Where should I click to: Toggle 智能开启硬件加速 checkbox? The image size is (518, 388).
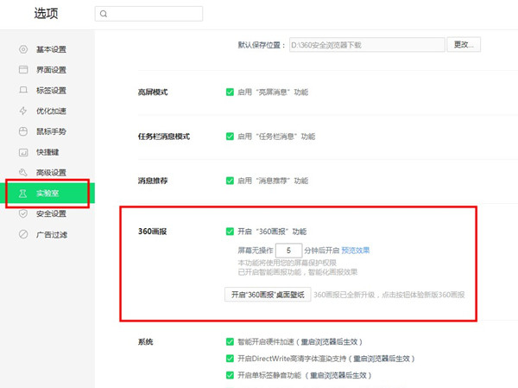click(230, 341)
